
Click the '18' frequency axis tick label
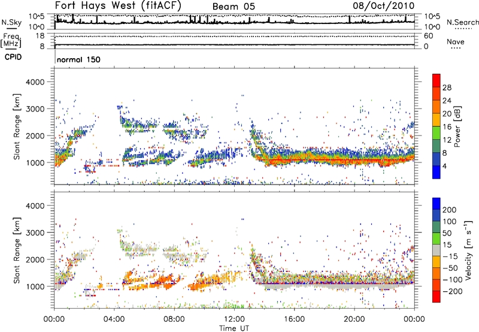[40, 36]
